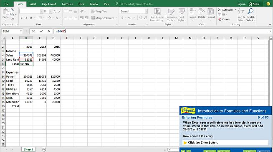The width and height of the screenshot is (273, 152).
Task: Switch to the Page Layout tab
Action: [49, 4]
